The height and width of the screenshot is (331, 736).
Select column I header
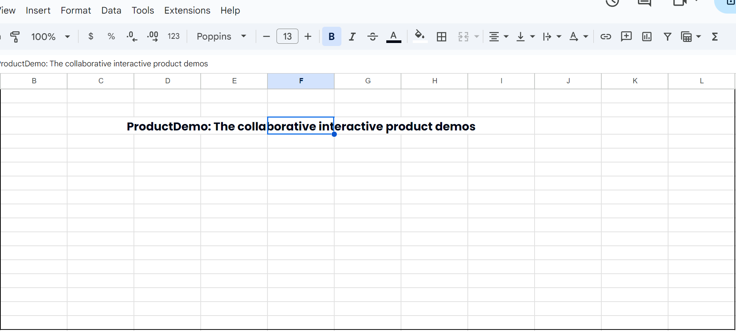coord(501,81)
